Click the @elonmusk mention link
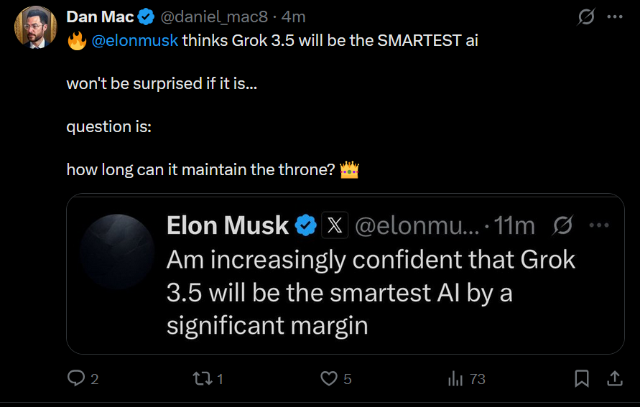 click(135, 40)
